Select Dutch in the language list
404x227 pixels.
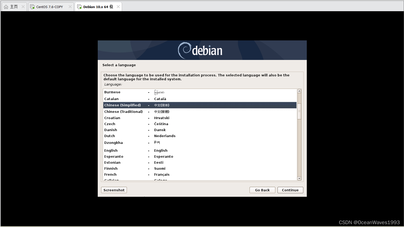coord(200,136)
